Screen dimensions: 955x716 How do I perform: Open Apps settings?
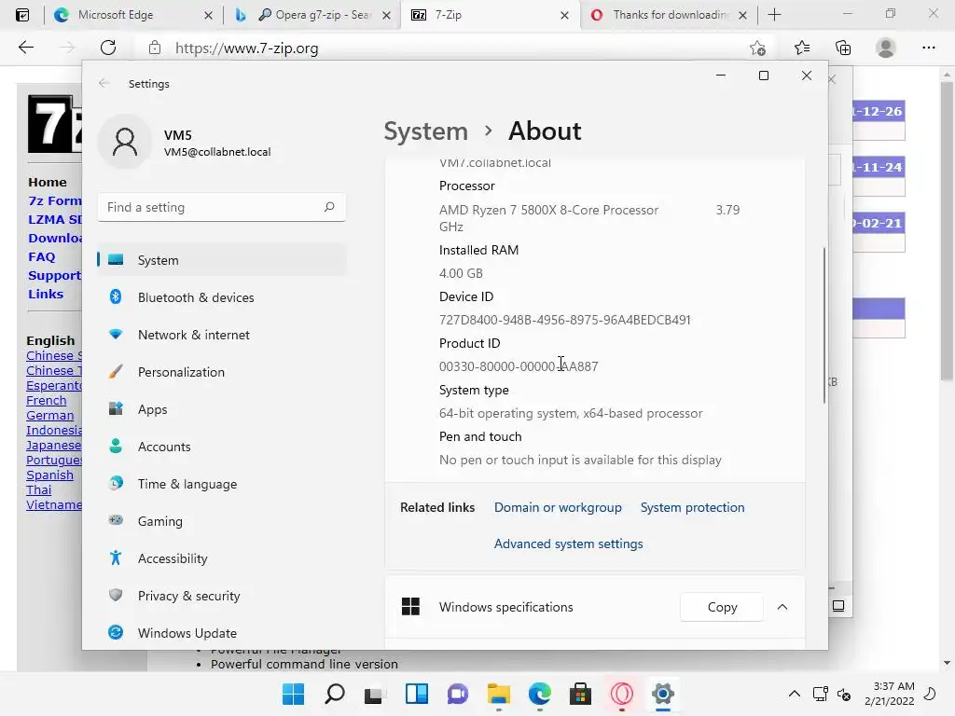click(222, 409)
